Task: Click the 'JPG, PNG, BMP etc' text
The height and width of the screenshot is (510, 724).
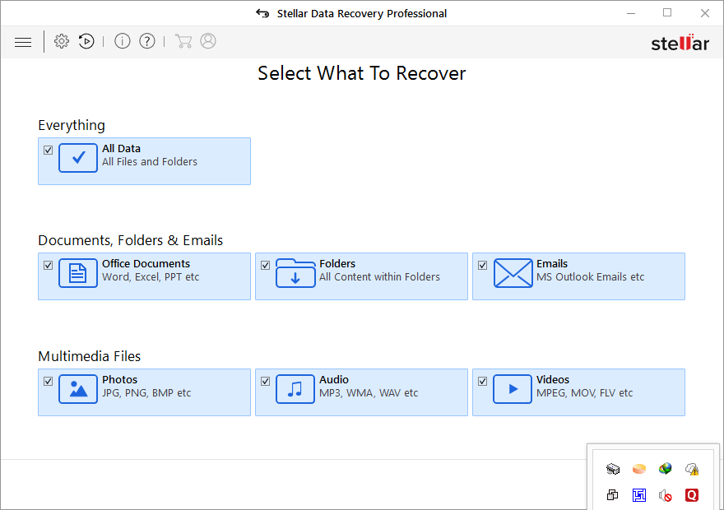Action: click(146, 393)
